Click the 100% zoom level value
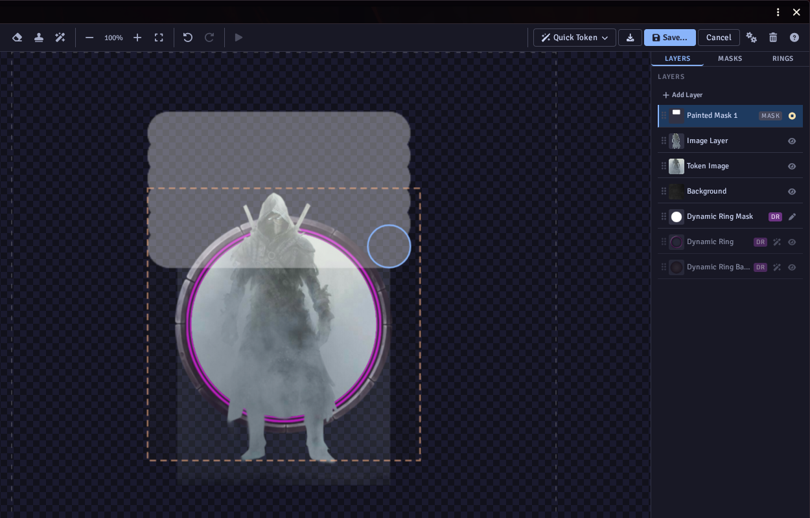The height and width of the screenshot is (518, 810). coord(113,38)
